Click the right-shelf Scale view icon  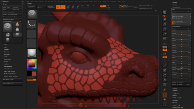tap(165, 75)
